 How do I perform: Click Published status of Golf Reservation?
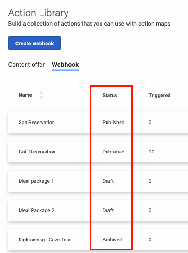pyautogui.click(x=114, y=152)
